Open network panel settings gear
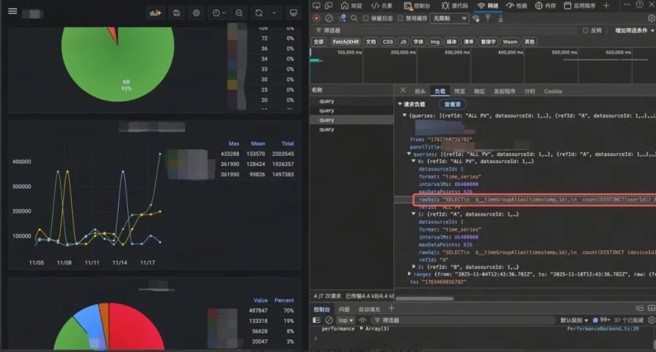Viewport: 656px width, 352px height. click(x=651, y=18)
